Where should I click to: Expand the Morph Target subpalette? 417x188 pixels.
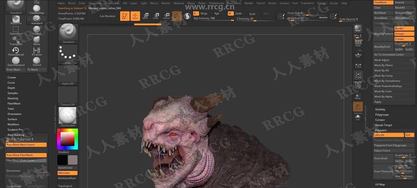tap(384, 125)
